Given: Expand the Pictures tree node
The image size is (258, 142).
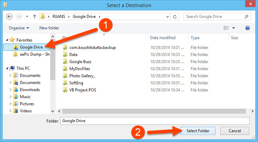Looking at the screenshot, I should [10, 104].
